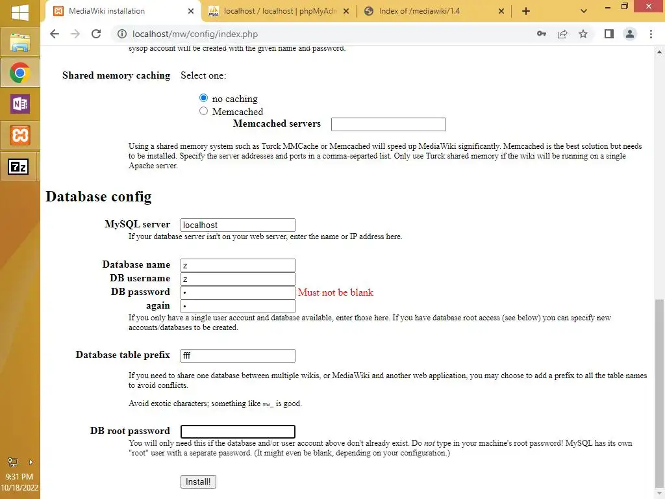Click the network tray icon
Image resolution: width=665 pixels, height=499 pixels.
click(13, 462)
